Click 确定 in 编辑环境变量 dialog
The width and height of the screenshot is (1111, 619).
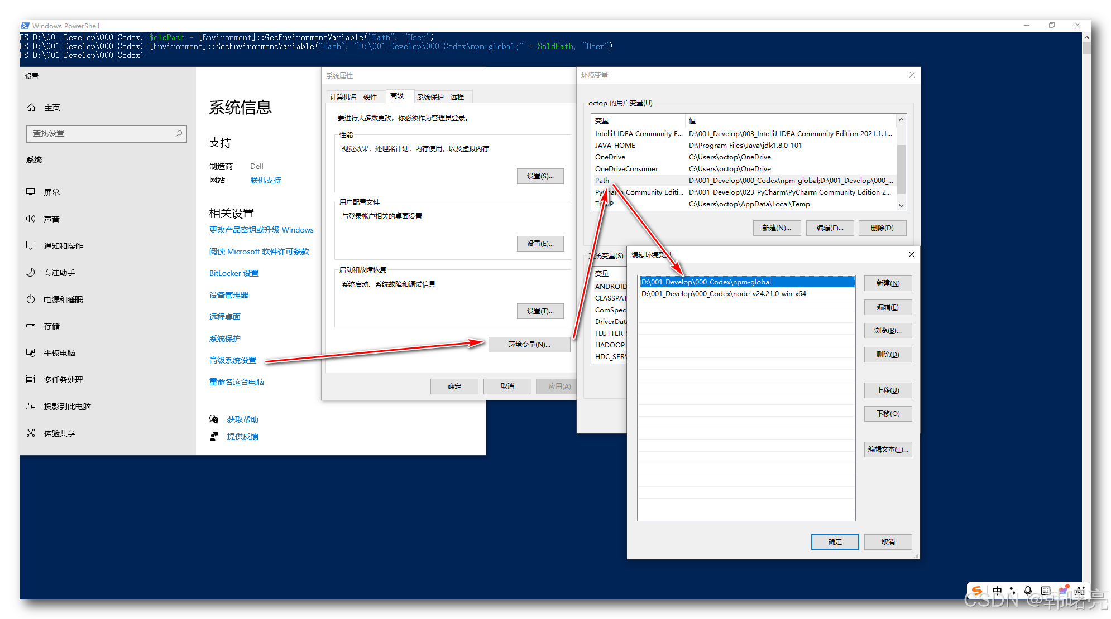[835, 542]
